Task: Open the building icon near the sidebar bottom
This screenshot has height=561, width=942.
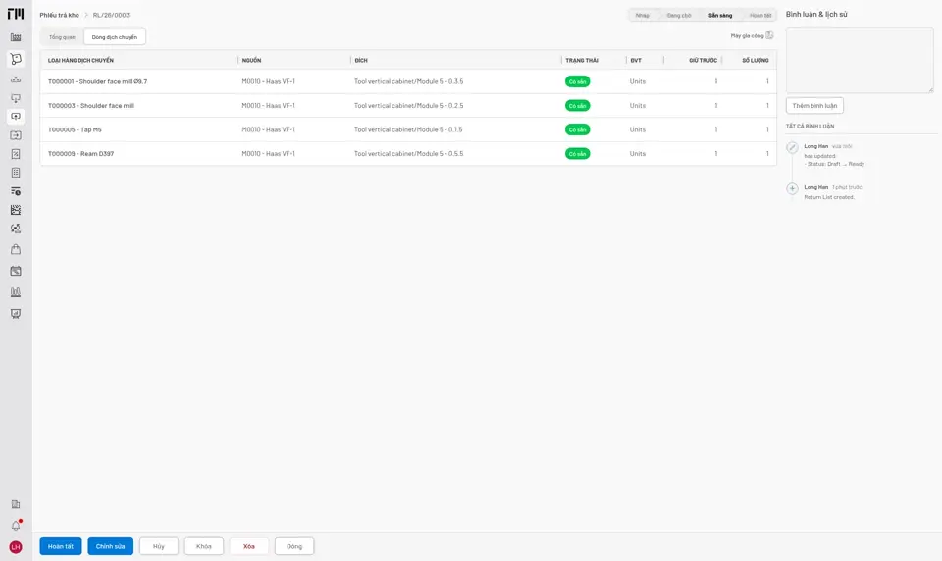Action: [16, 504]
